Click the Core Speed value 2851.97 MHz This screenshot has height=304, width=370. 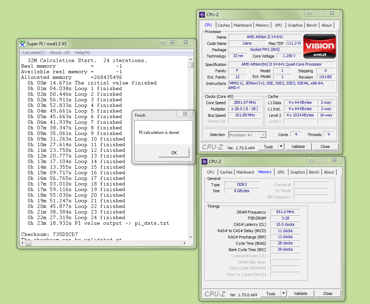pyautogui.click(x=245, y=103)
